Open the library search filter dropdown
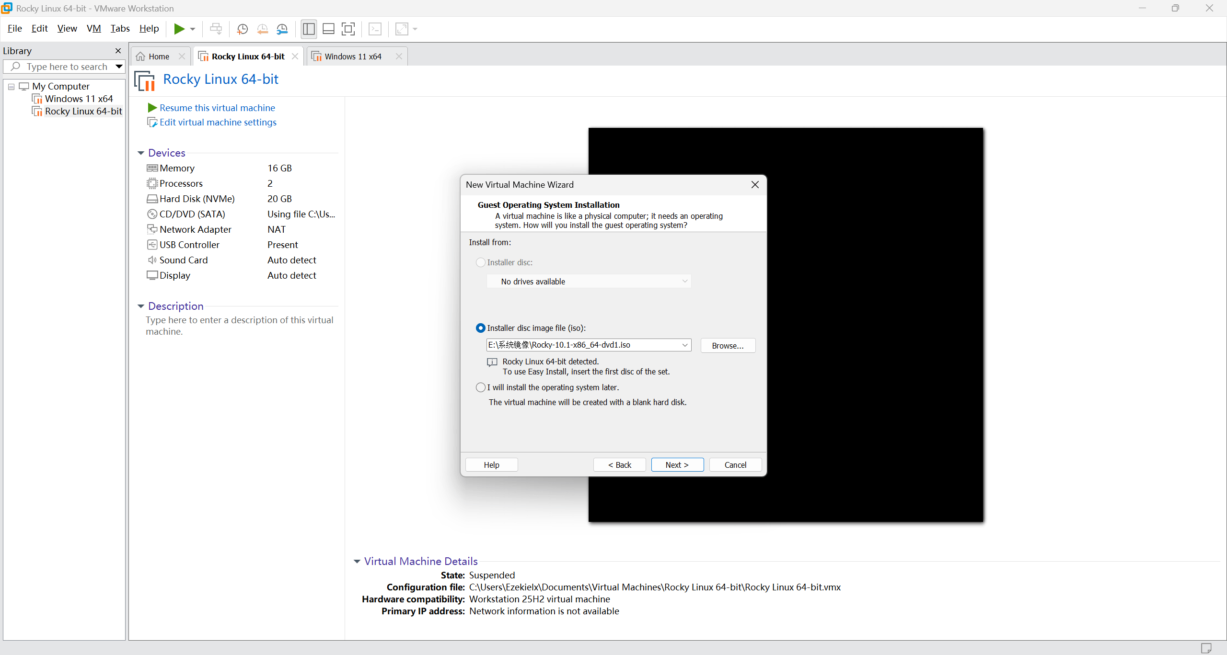This screenshot has height=655, width=1227. point(119,67)
